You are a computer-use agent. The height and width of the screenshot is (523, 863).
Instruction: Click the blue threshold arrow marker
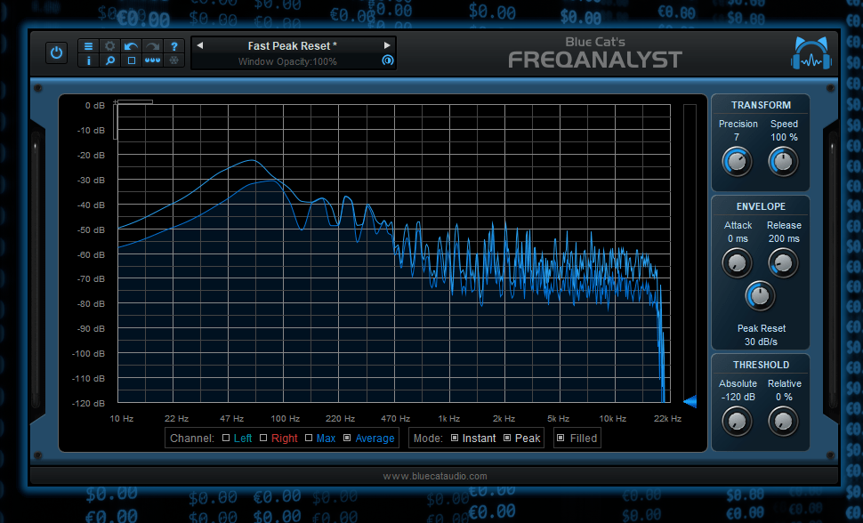tap(690, 401)
